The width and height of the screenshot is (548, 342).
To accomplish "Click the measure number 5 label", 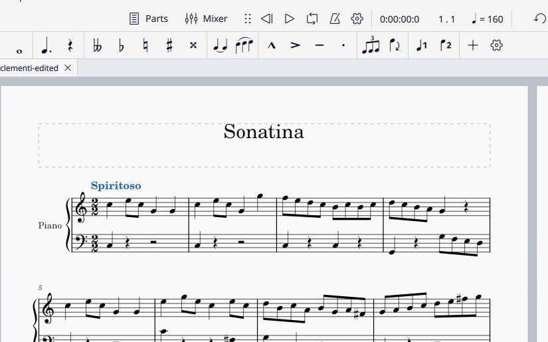I will (x=41, y=288).
